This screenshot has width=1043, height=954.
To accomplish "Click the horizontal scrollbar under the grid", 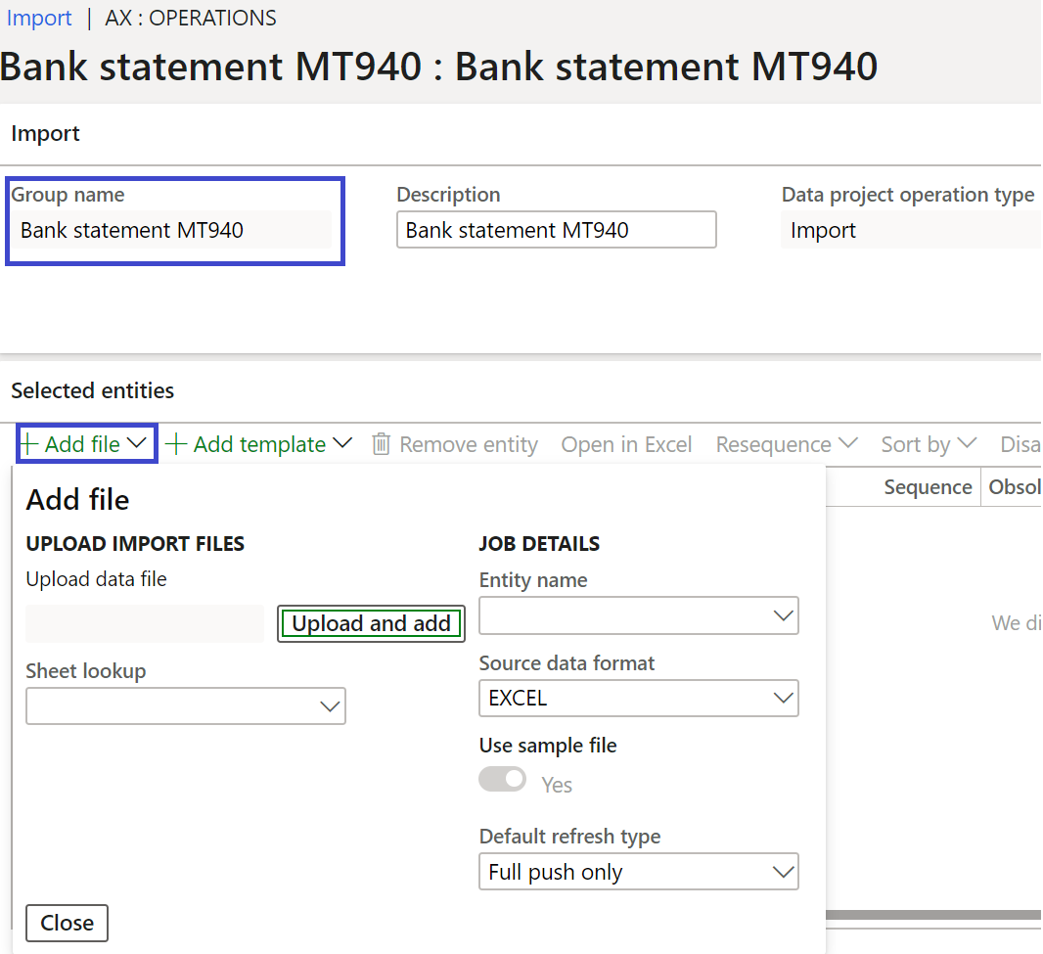I will pos(933,915).
